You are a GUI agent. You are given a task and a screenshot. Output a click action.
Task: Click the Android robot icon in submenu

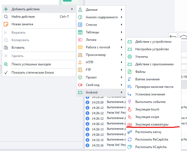point(80,92)
